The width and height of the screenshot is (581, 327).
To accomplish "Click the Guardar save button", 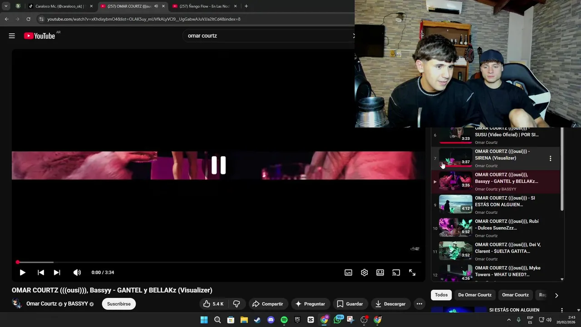I will (350, 304).
